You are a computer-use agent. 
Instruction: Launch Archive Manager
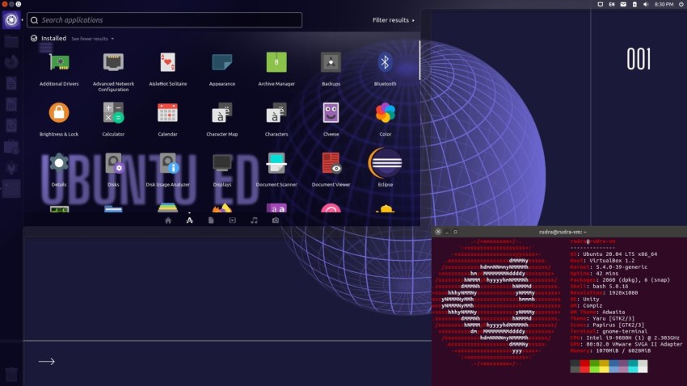[276, 62]
